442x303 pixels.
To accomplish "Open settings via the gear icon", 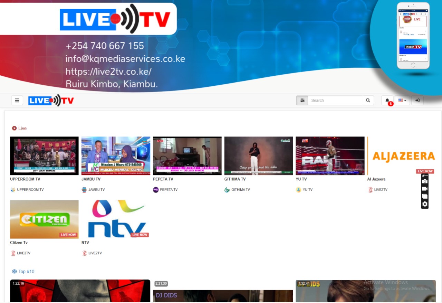I will 424,204.
